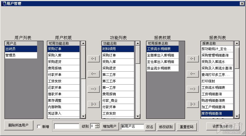The width and height of the screenshot is (246, 136).
Task: Select 库存明细查询 in report list
Action: click(x=217, y=113)
